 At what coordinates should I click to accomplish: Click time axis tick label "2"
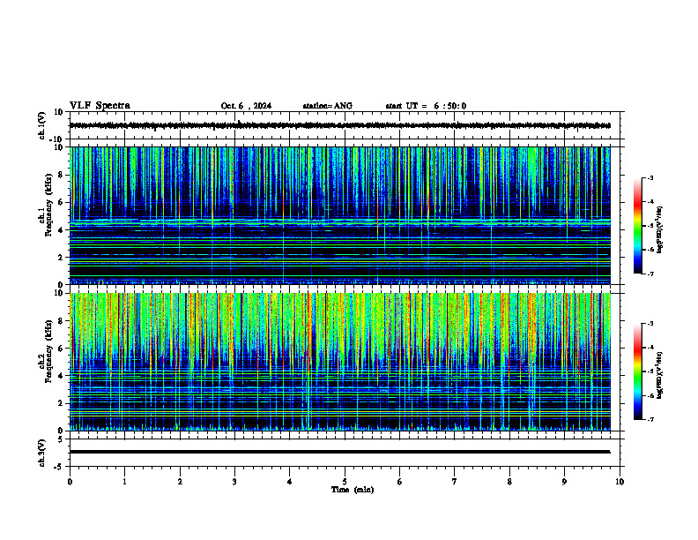[x=180, y=482]
